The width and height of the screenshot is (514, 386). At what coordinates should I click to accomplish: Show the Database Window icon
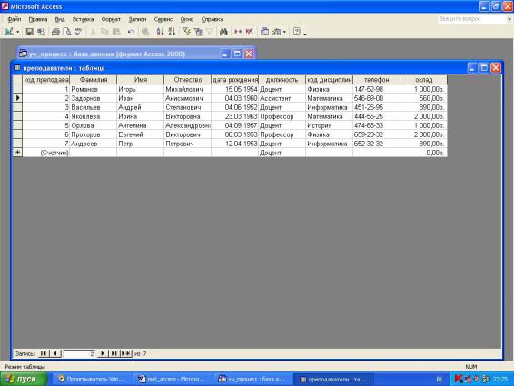pos(264,32)
